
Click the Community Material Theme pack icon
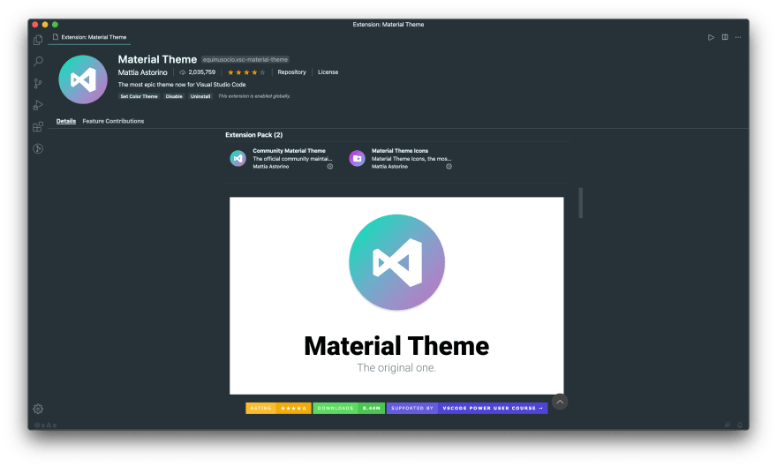click(238, 159)
